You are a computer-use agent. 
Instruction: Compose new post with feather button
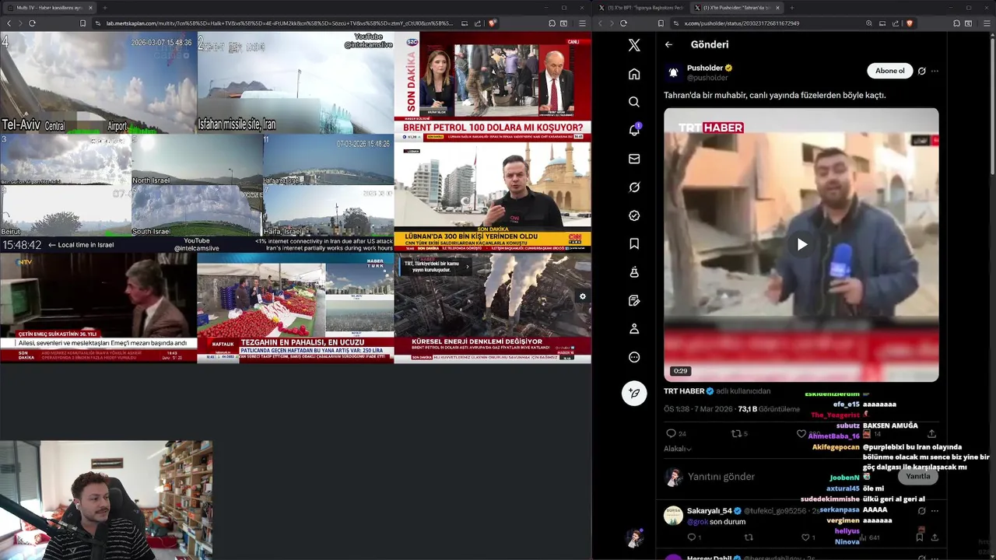[x=634, y=393]
